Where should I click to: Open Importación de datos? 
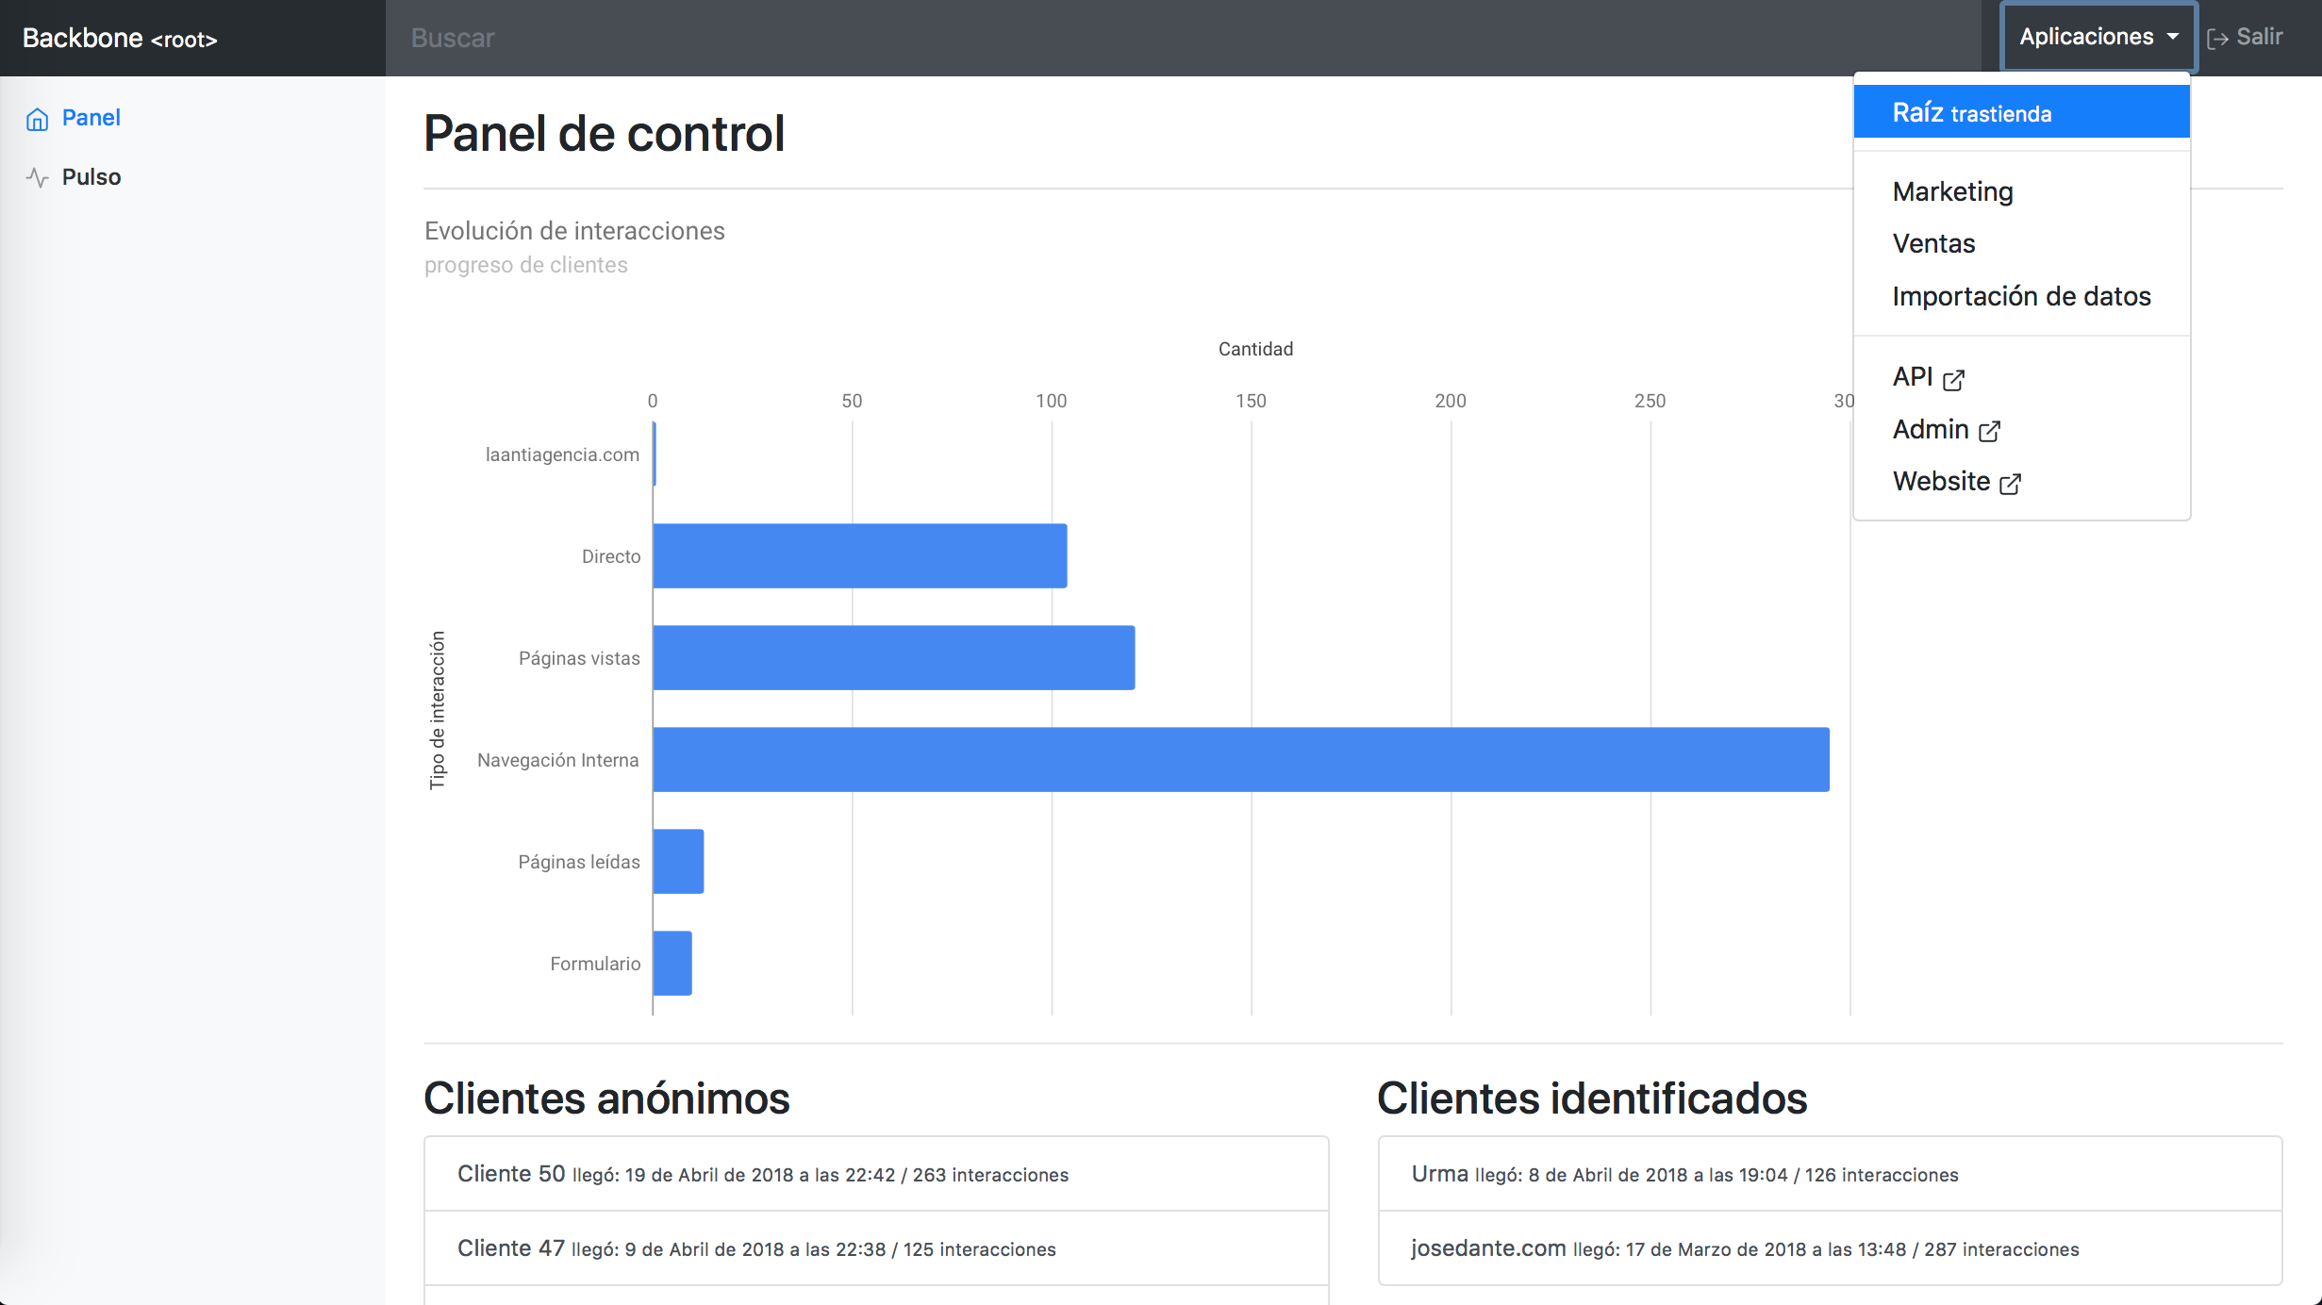tap(2020, 296)
